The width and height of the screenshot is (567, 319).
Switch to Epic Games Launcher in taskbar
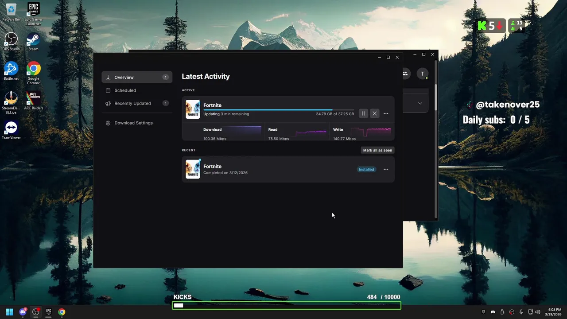(49, 312)
